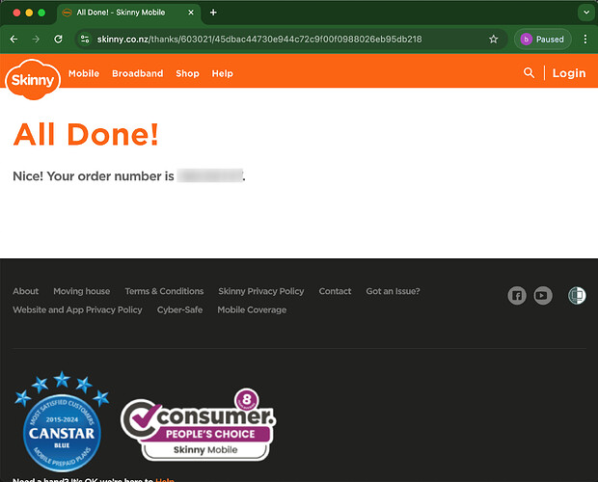Click the 'Your order number is' text
Screen dimensions: 598x482
[110, 176]
